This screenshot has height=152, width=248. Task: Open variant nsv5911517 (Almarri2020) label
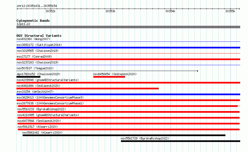pyautogui.click(x=38, y=127)
